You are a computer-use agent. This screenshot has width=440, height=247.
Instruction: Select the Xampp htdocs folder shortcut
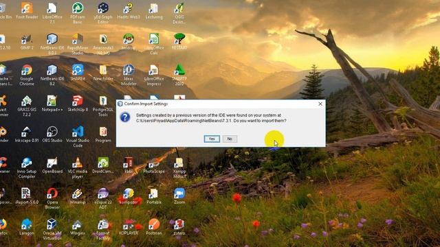[x=179, y=167]
